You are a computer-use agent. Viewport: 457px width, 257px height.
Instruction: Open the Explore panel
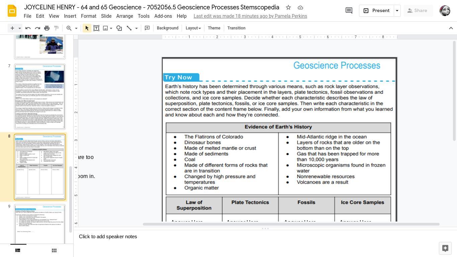(445, 248)
